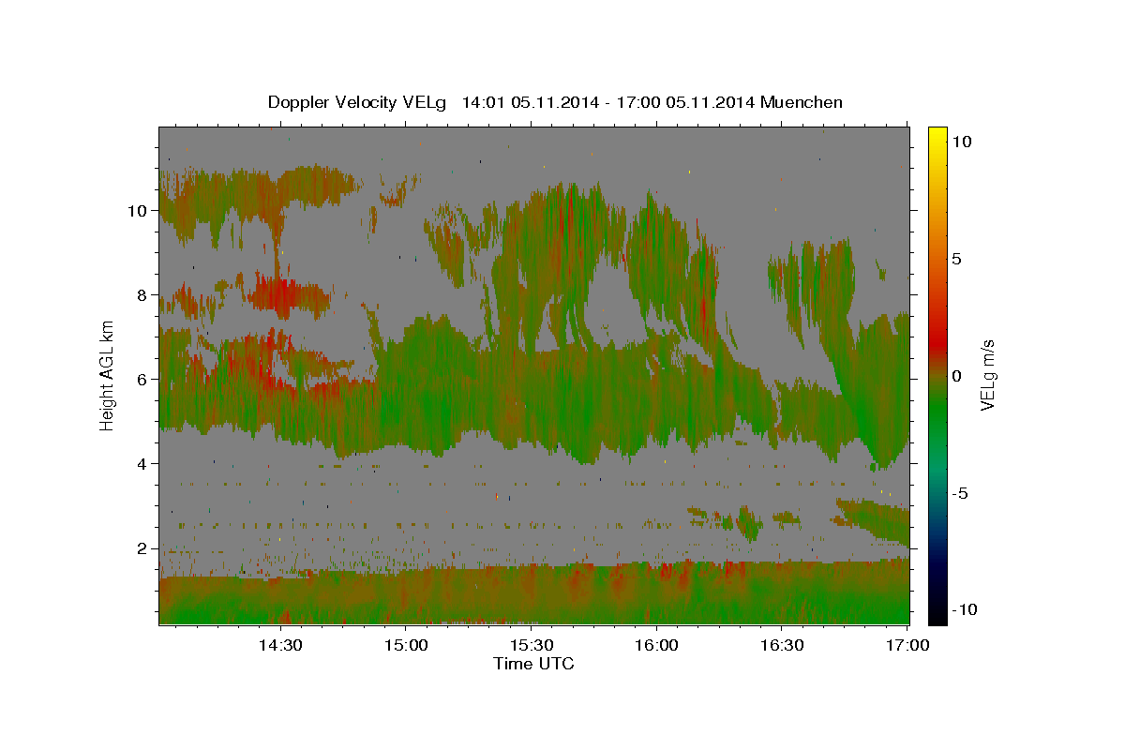The image size is (1125, 750).
Task: Click the '14:30' time axis label
Action: (x=280, y=646)
